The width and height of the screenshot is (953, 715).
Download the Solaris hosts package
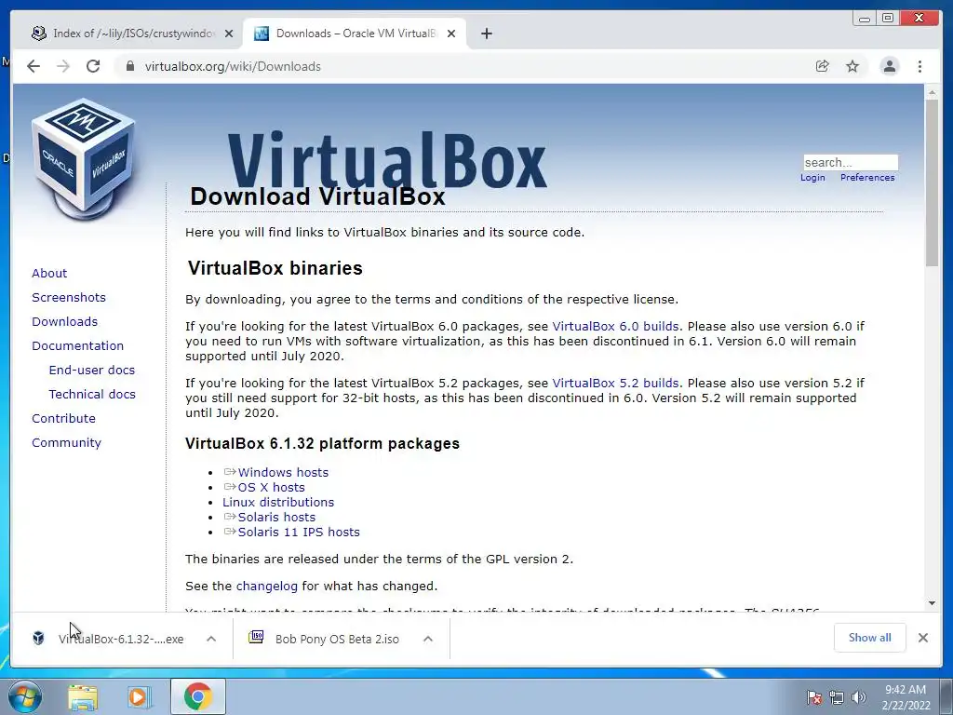276,518
